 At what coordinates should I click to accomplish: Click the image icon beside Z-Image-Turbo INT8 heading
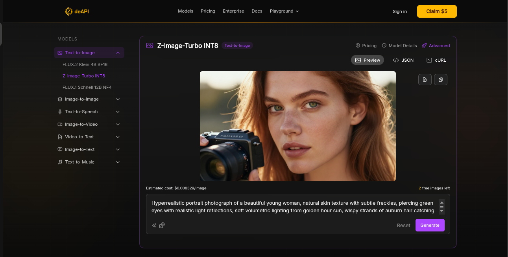pos(150,46)
